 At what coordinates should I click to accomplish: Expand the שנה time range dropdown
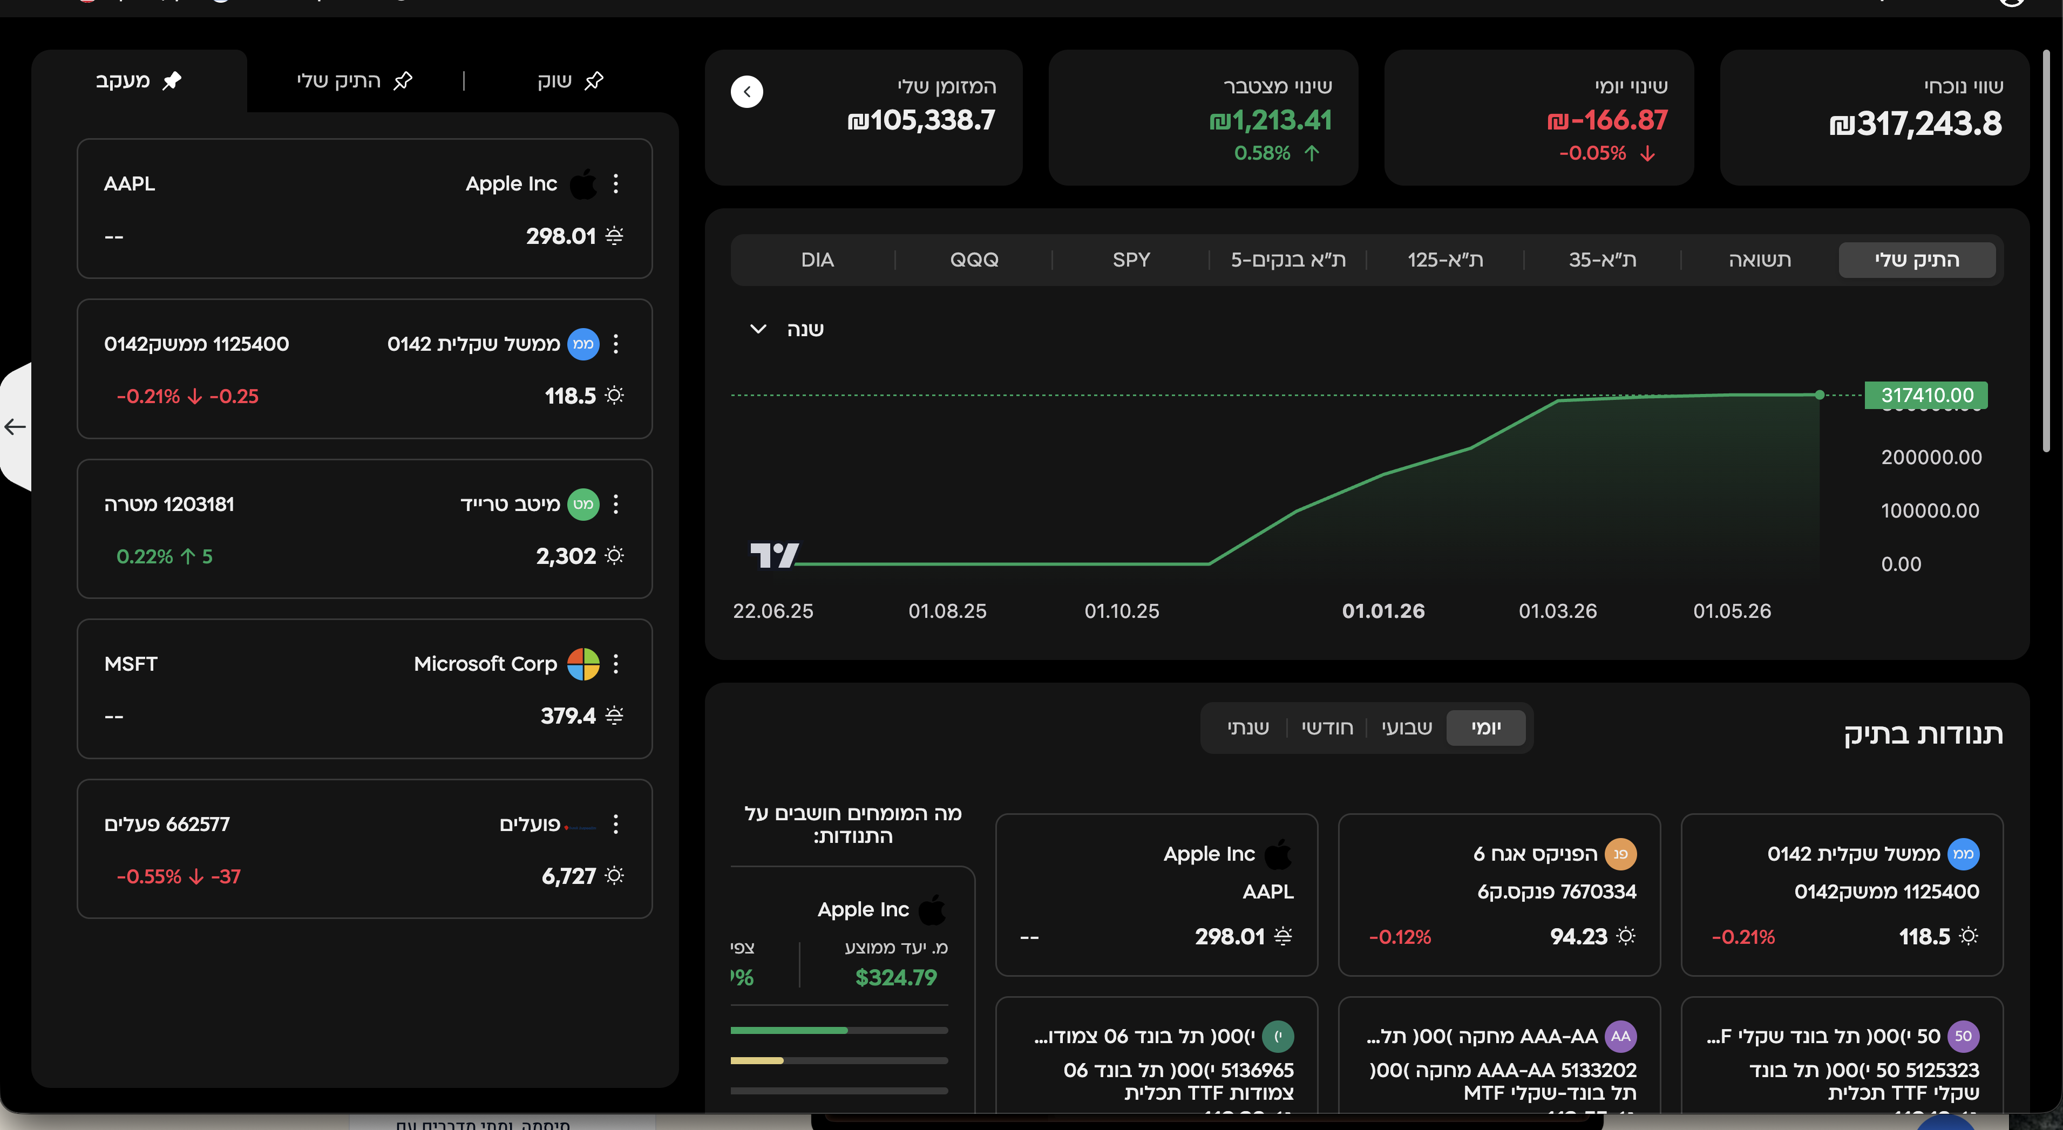point(786,329)
